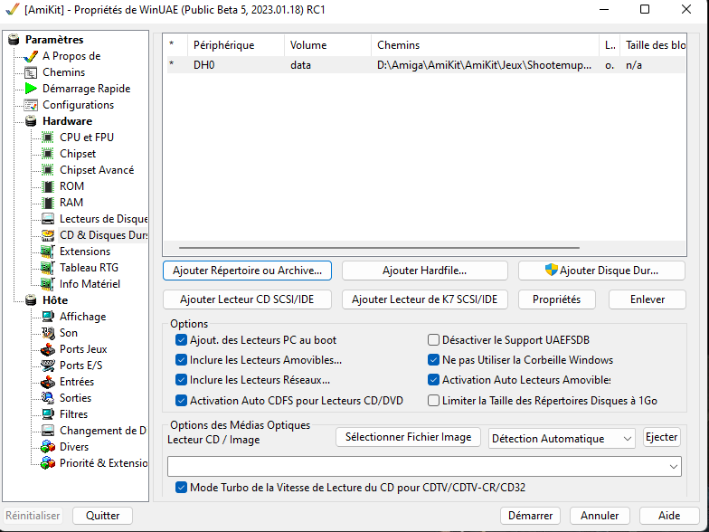Click the CD & Disques Durs icon
The image size is (709, 532).
(x=47, y=235)
